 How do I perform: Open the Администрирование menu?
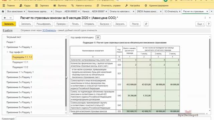tap(156, 6)
